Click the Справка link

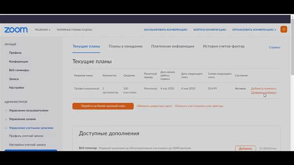pos(274,47)
